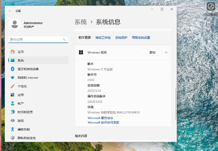Click the Network and Internet wifi icon
Image resolution: width=218 pixels, height=151 pixels.
[x=13, y=78]
